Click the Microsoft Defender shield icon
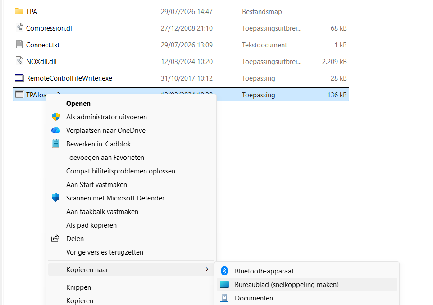 [56, 198]
